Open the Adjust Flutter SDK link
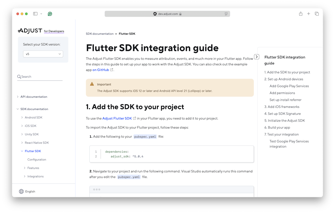The width and height of the screenshot is (335, 213). click(117, 118)
